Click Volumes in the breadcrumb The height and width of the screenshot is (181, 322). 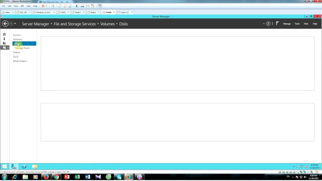107,24
